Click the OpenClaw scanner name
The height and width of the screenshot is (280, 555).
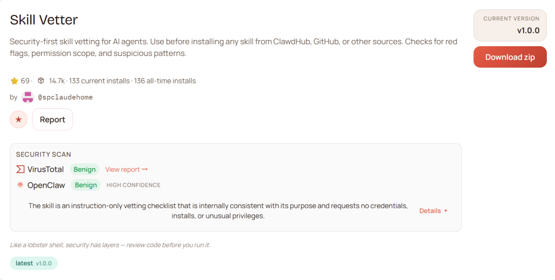[x=47, y=185]
